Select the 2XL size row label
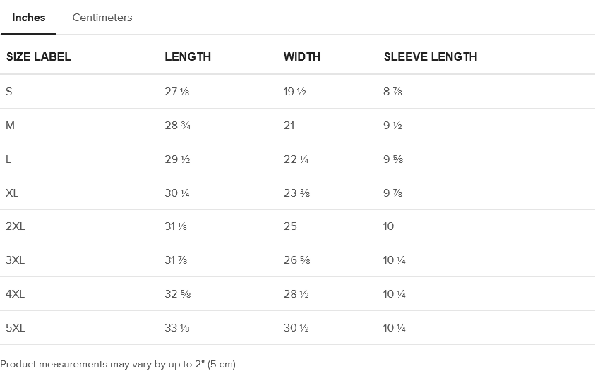Image resolution: width=595 pixels, height=371 pixels. 16,226
